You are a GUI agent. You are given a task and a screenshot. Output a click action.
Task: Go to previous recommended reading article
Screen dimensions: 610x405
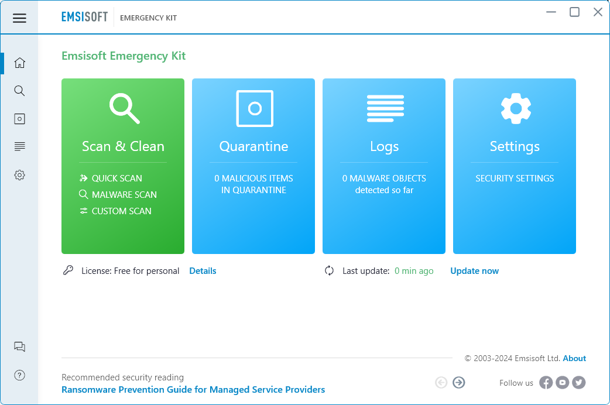pyautogui.click(x=441, y=382)
